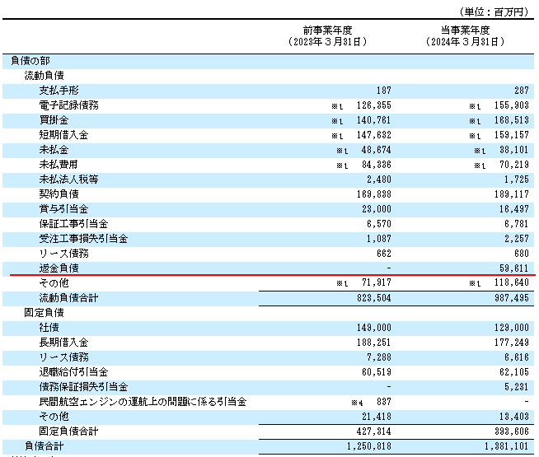Click the 社債 row label
The width and height of the screenshot is (539, 457).
(x=48, y=327)
